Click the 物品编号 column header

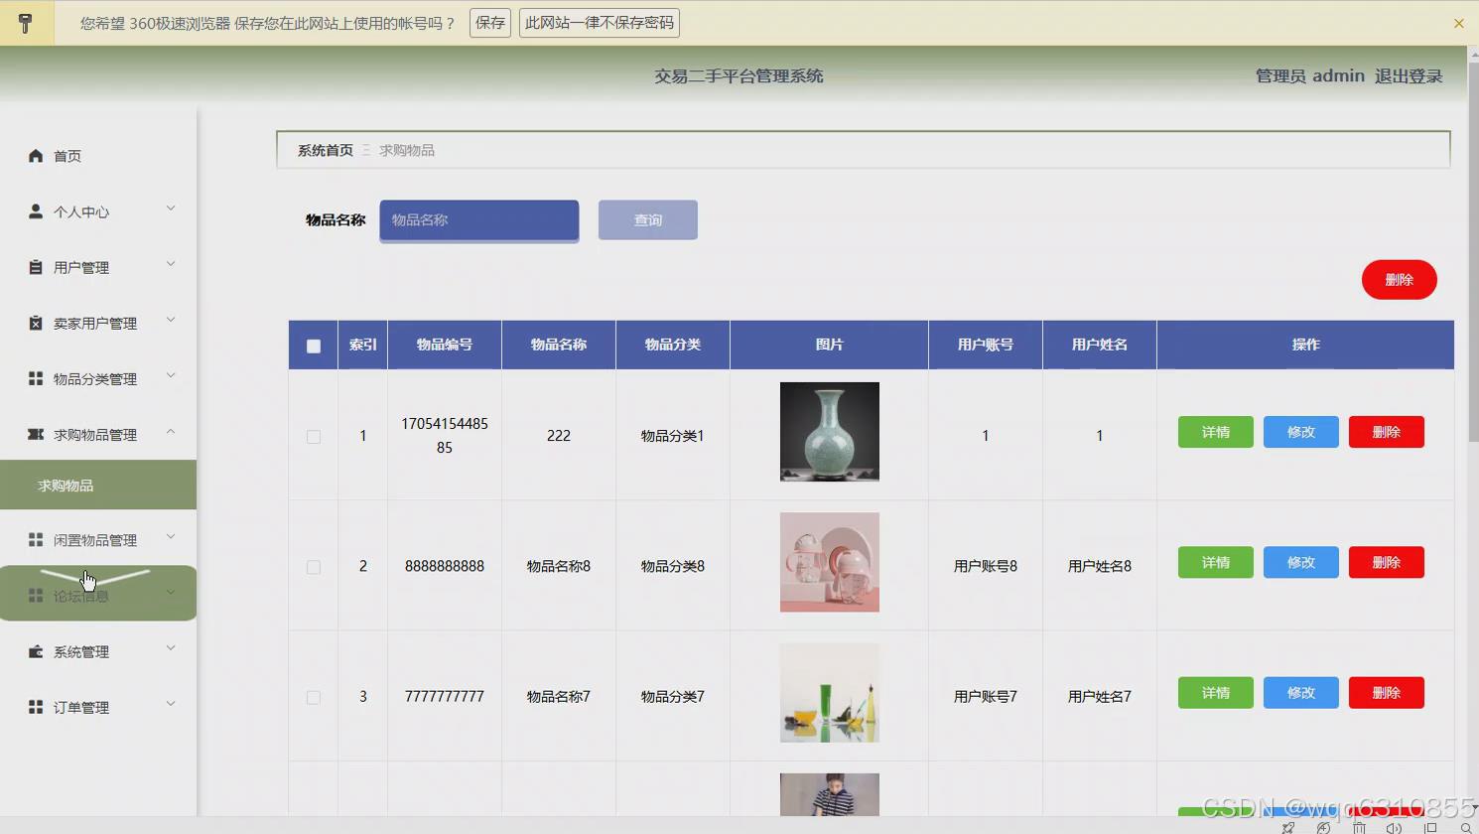coord(445,345)
